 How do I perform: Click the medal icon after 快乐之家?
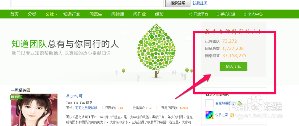(232, 115)
